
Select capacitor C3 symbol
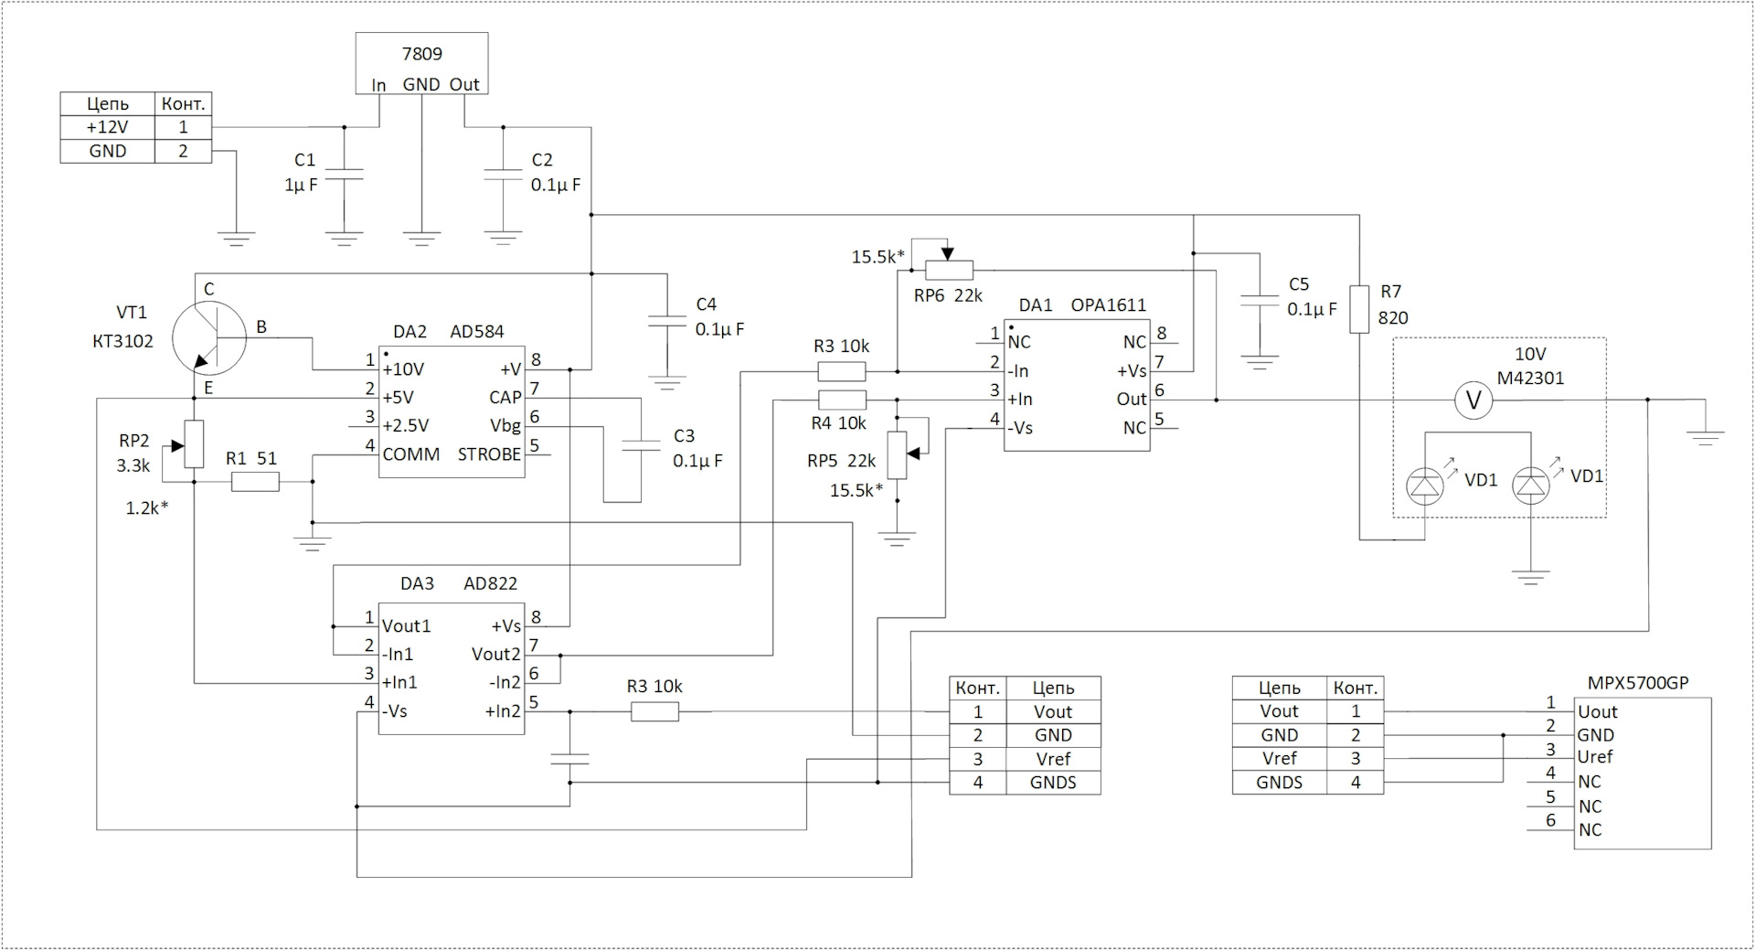[x=640, y=444]
